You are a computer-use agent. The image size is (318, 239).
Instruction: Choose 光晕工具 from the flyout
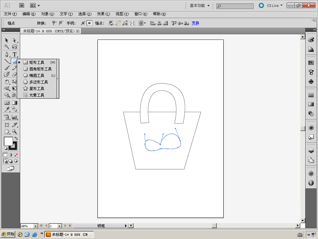pos(37,95)
